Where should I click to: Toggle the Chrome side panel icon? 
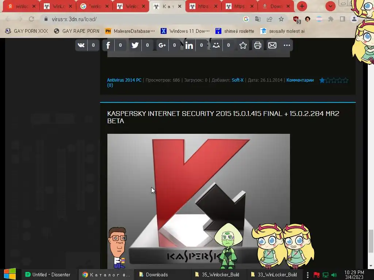click(342, 19)
